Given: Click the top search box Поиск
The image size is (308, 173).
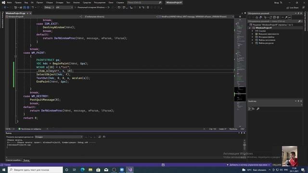Looking at the screenshot, I should [144, 2].
